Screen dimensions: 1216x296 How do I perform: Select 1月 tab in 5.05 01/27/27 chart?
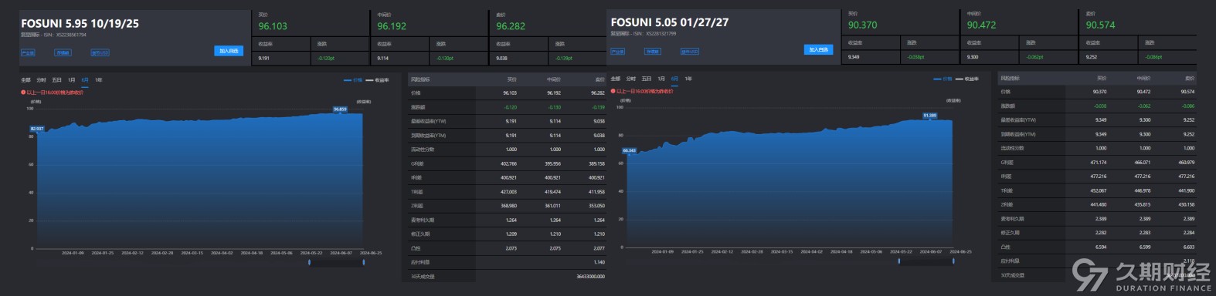point(661,79)
